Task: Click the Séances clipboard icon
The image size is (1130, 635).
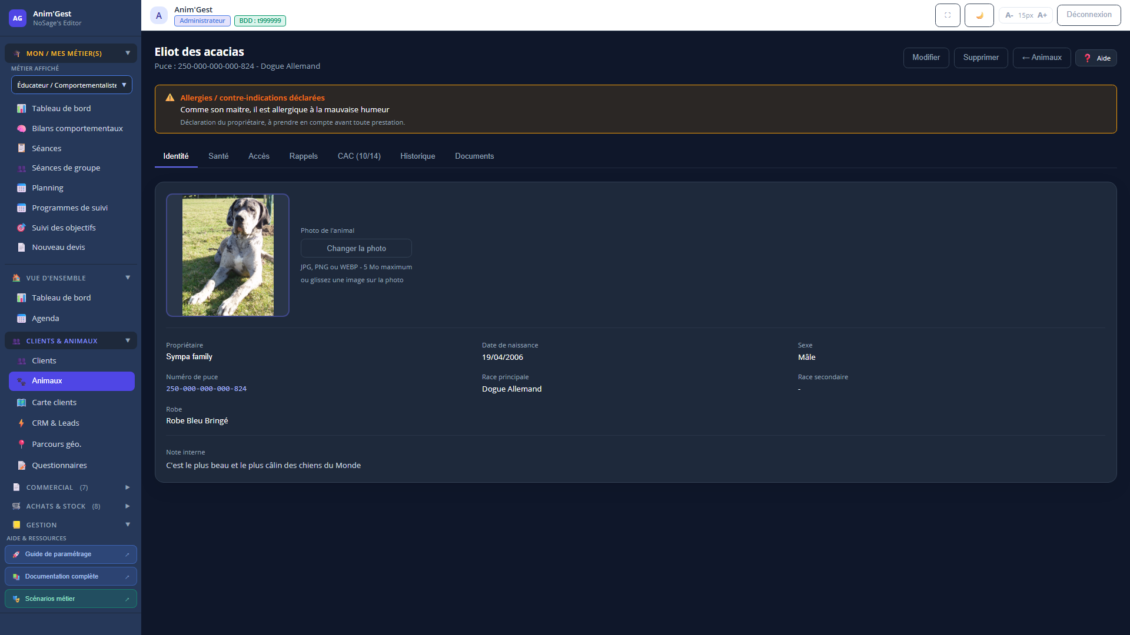Action: 21,148
